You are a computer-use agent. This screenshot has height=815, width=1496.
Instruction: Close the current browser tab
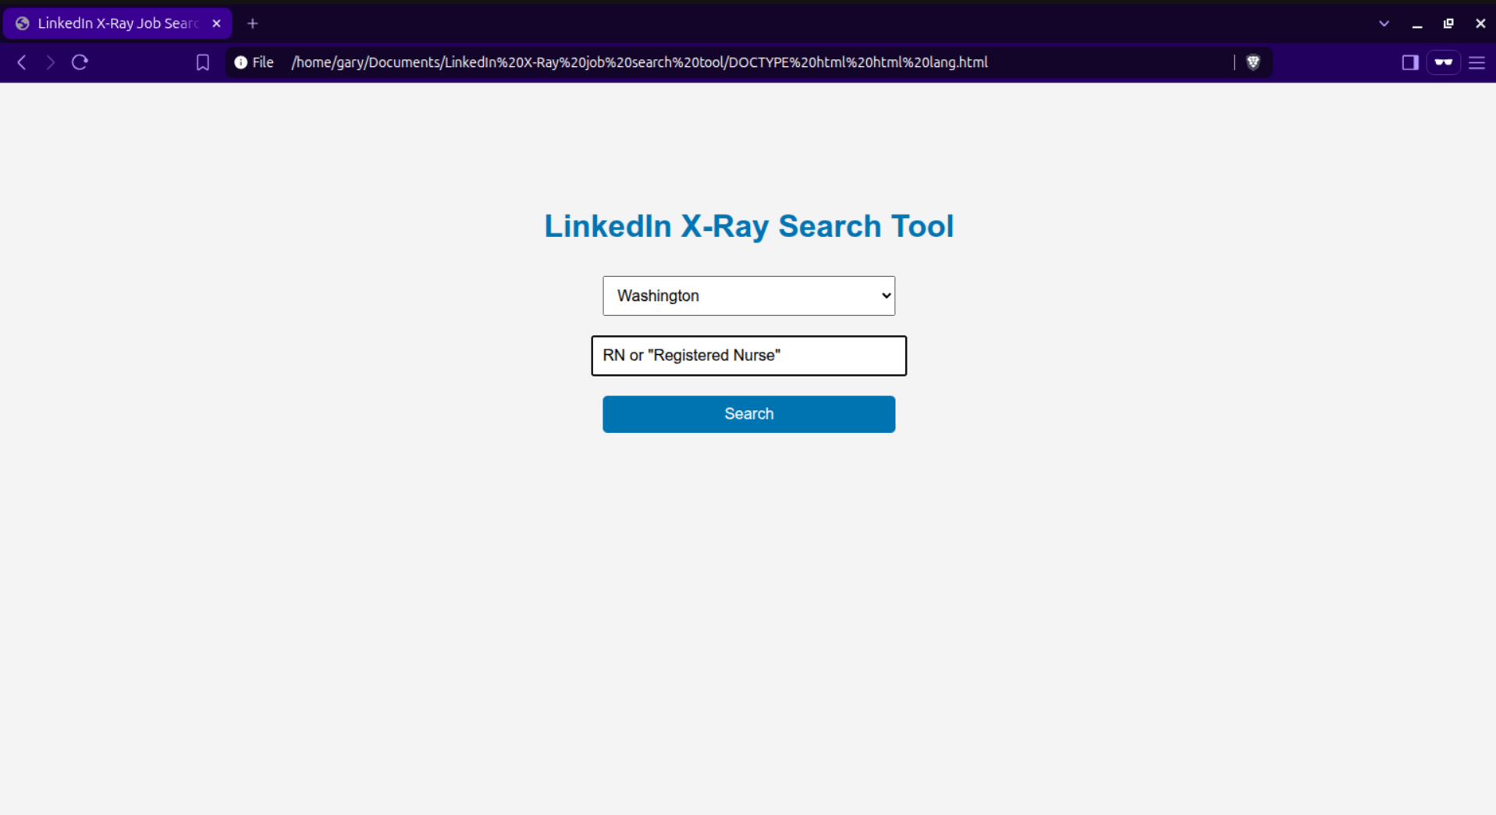[x=216, y=23]
